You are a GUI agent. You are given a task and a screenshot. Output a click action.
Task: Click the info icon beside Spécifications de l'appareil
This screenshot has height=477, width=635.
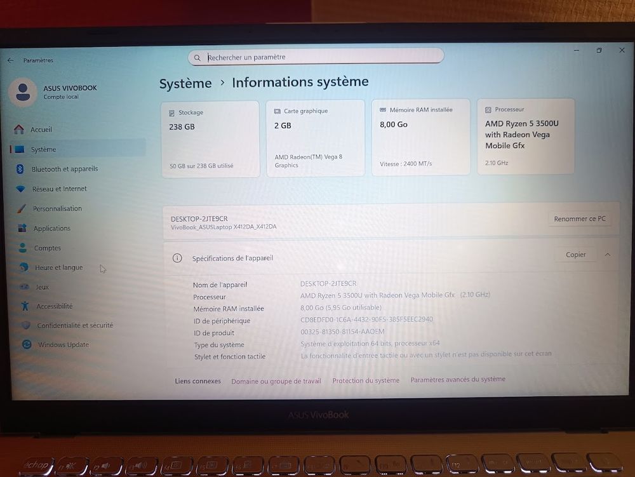pos(177,258)
